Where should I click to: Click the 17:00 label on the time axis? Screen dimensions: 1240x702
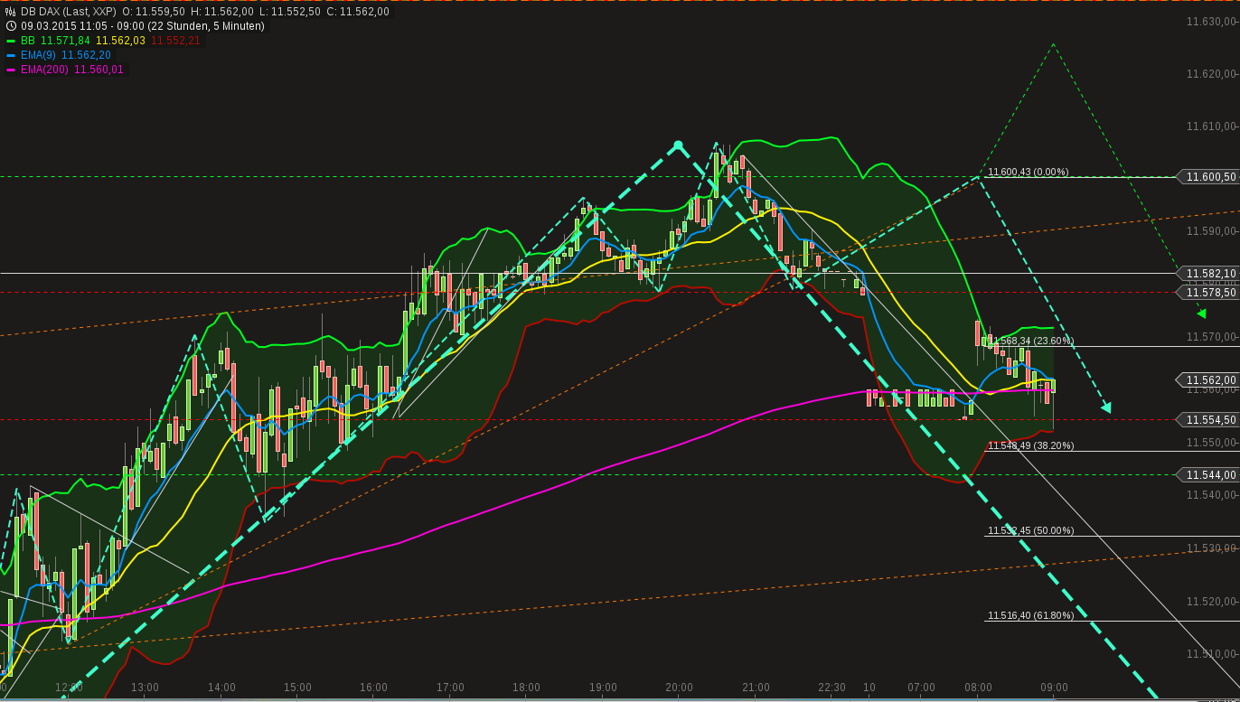tap(450, 688)
